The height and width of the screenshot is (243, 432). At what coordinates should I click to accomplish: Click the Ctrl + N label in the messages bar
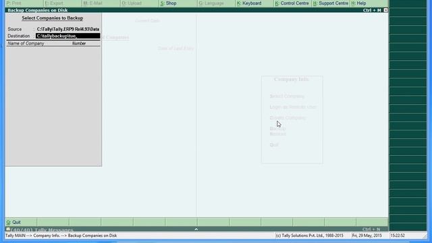click(x=371, y=230)
